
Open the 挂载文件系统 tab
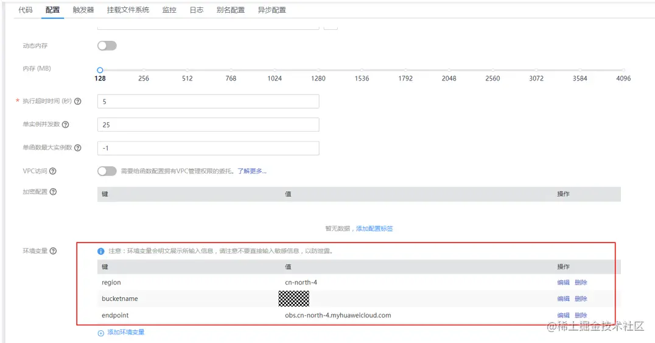pos(128,10)
